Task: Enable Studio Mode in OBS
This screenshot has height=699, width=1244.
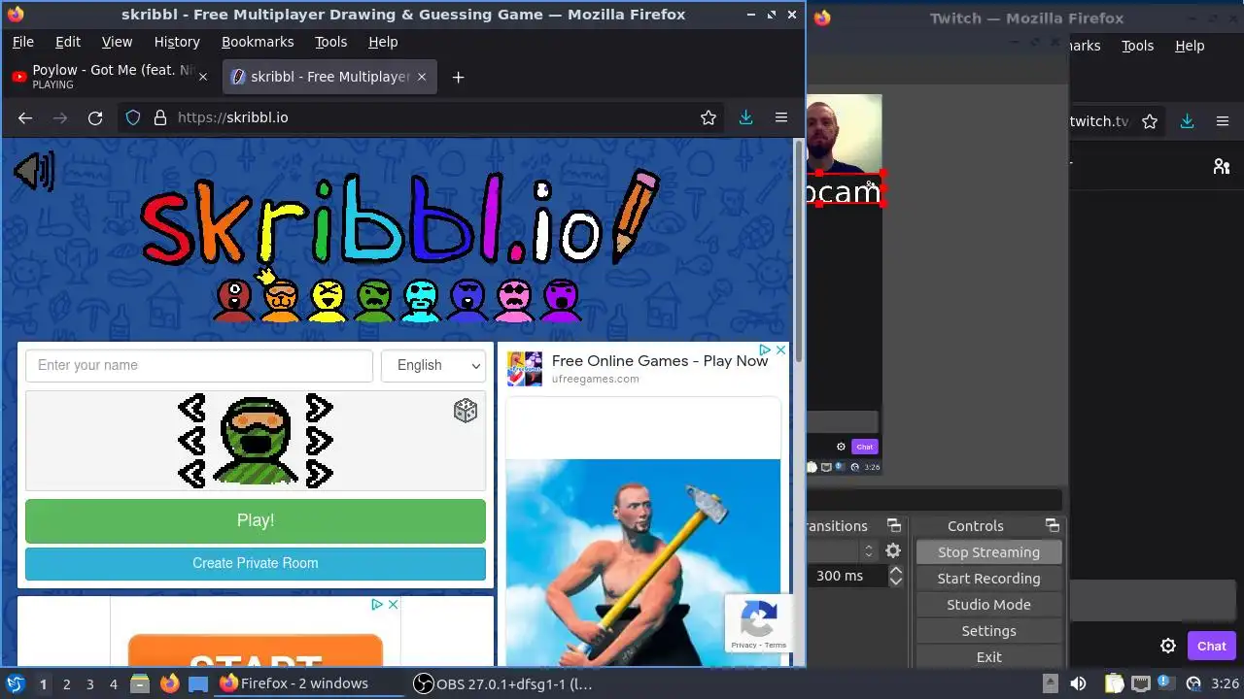Action: tap(988, 604)
